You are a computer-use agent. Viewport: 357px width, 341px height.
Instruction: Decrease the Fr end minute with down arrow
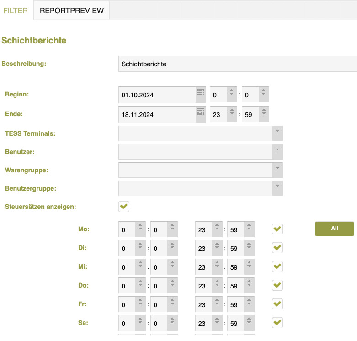pyautogui.click(x=249, y=303)
